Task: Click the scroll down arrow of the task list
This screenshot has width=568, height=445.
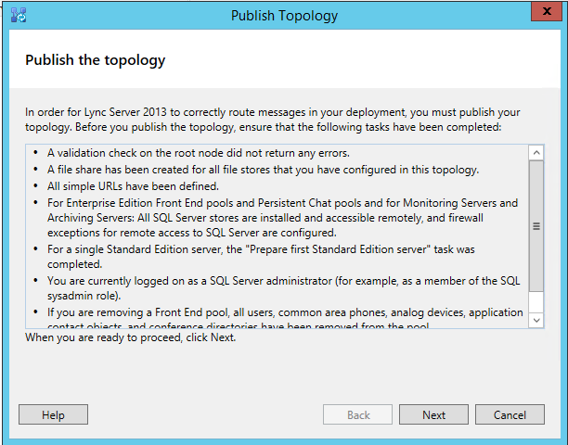Action: (x=536, y=320)
